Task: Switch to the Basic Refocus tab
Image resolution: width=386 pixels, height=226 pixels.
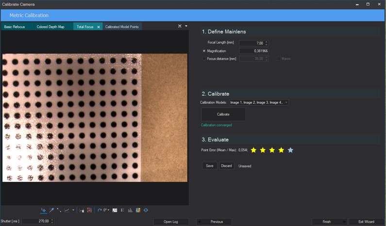Action: tap(15, 27)
